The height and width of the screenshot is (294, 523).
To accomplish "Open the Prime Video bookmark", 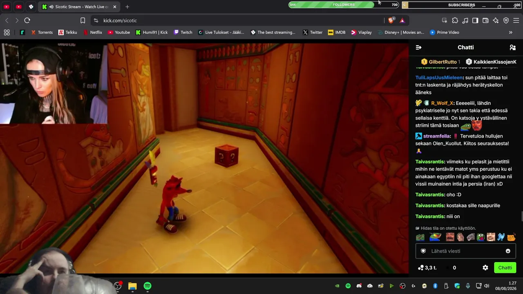I will (444, 32).
